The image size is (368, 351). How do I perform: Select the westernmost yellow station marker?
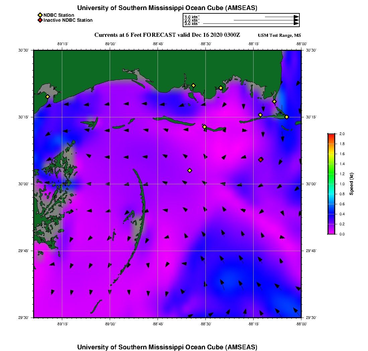48,97
